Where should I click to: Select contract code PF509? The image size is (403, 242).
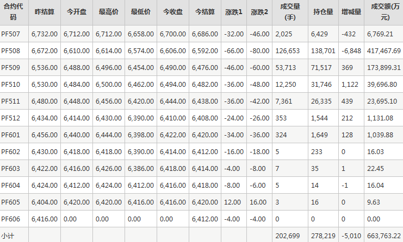coord(10,67)
